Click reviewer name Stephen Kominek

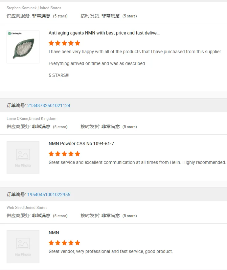tap(22, 8)
